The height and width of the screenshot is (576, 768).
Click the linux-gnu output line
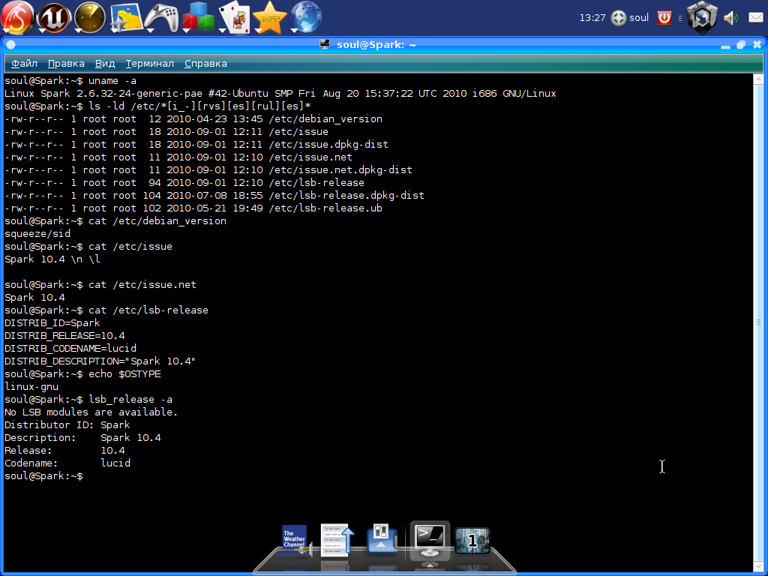click(x=31, y=386)
